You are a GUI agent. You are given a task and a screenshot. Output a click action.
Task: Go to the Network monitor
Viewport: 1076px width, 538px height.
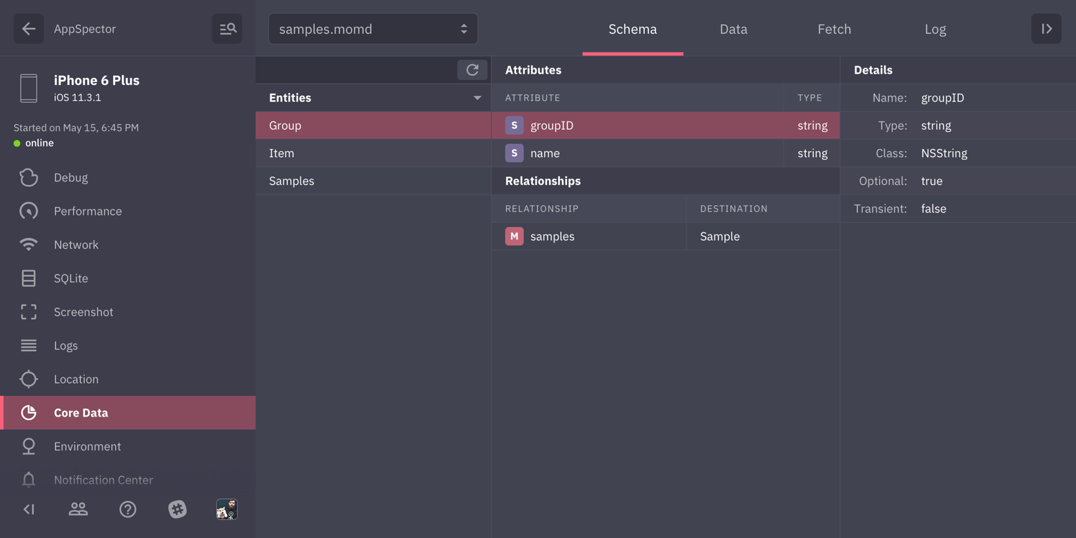(x=76, y=245)
